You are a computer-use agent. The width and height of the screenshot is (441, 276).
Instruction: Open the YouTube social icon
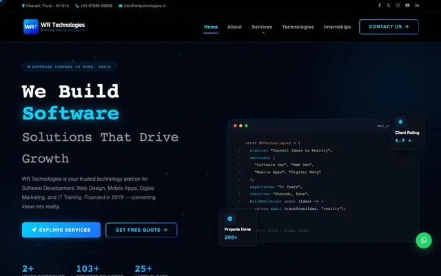point(407,6)
